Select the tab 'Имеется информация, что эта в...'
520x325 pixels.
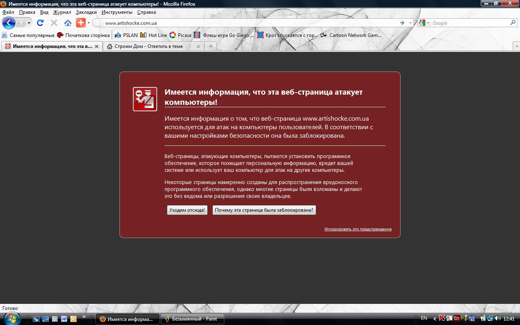point(52,46)
